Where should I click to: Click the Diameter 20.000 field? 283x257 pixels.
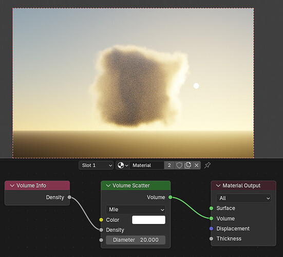tap(136, 240)
